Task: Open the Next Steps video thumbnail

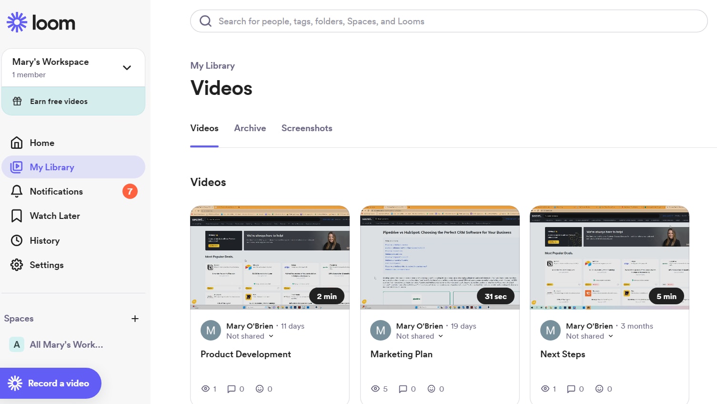Action: 610,258
